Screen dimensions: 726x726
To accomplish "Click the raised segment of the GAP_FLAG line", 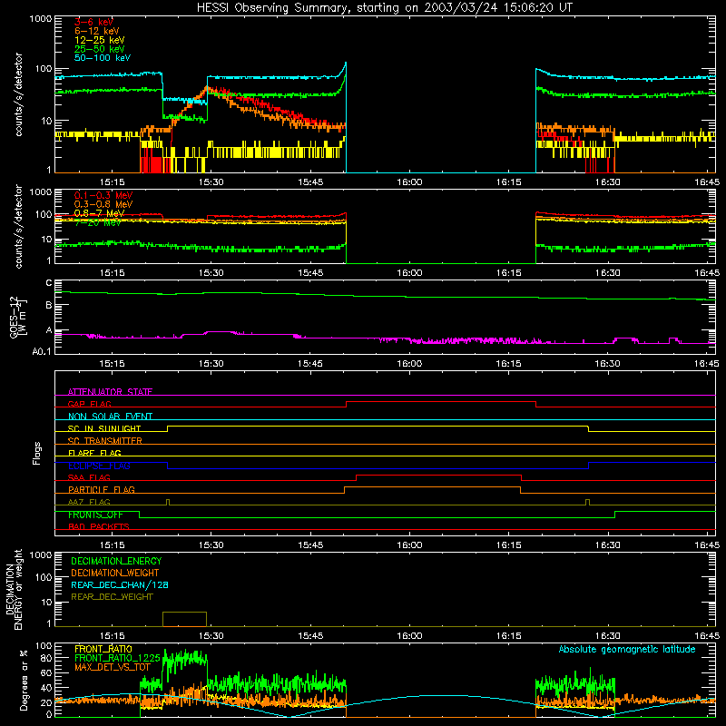I will tap(441, 402).
